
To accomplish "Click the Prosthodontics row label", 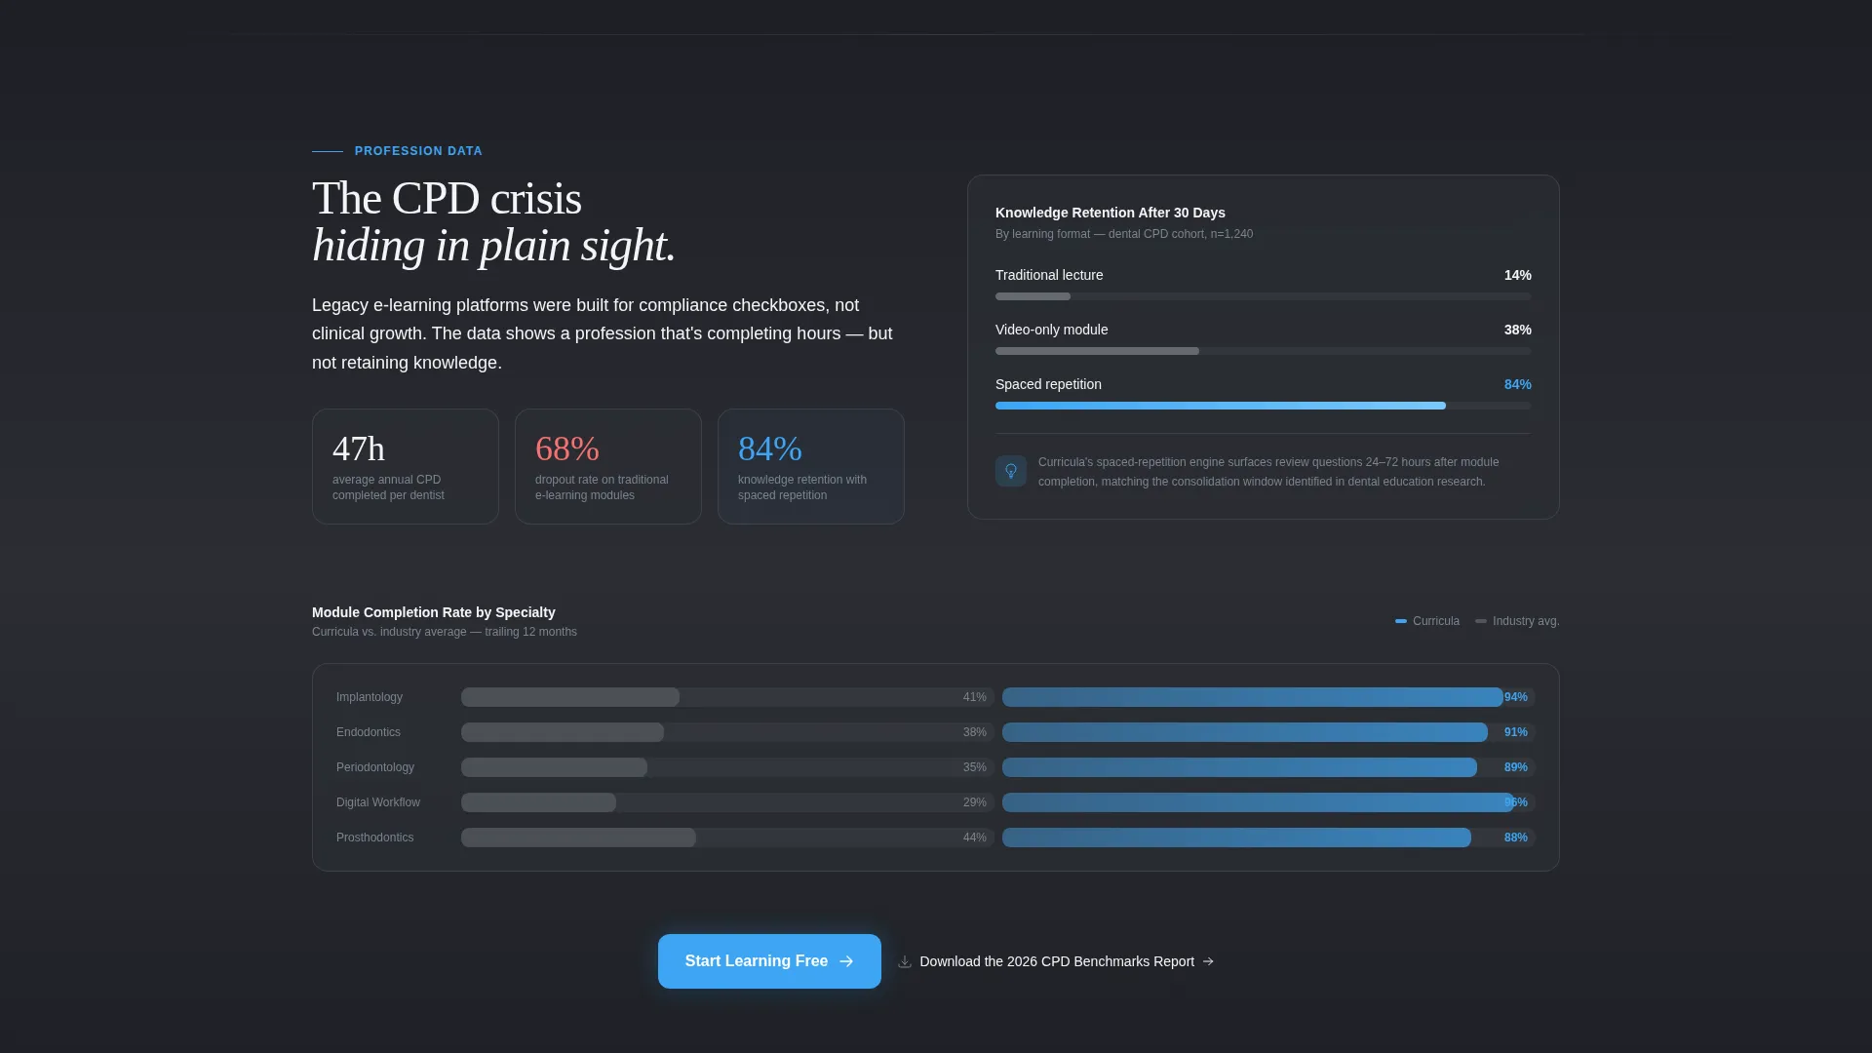I will click(x=375, y=838).
